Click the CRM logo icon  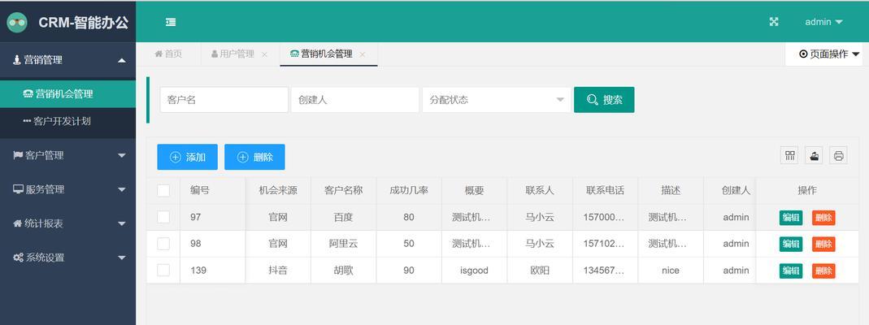pos(16,22)
